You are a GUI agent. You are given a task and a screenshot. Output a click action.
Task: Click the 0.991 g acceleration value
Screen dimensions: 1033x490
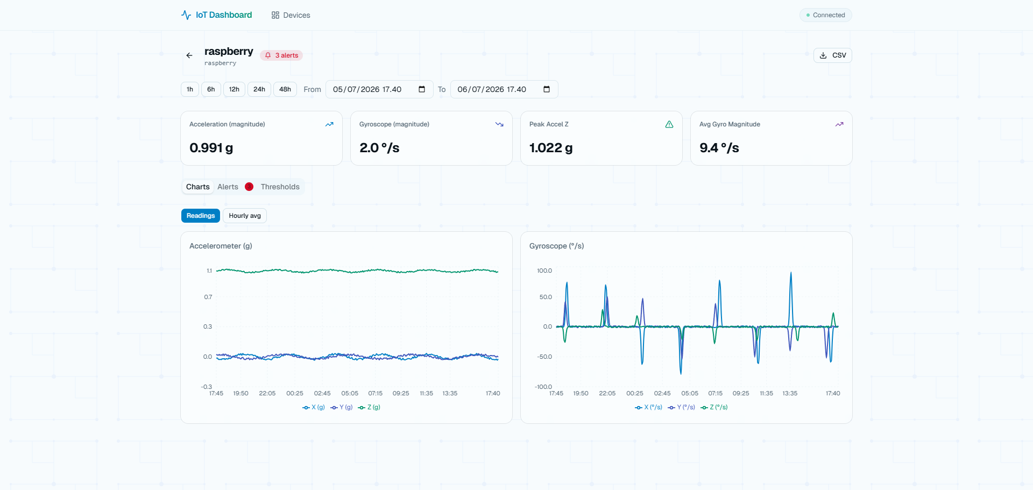[x=211, y=148]
